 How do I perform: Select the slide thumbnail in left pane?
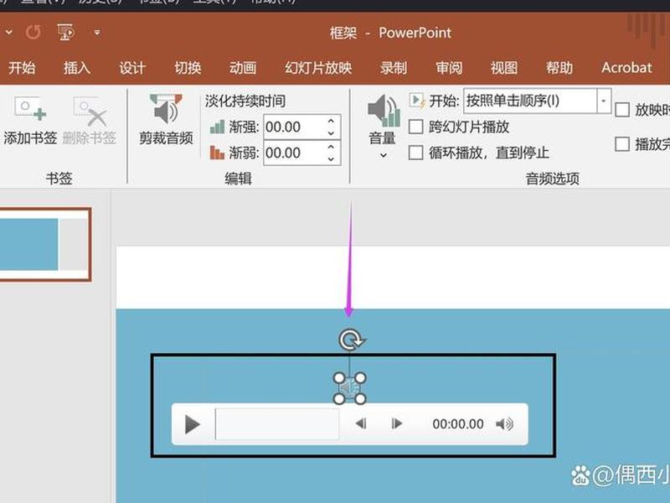coord(45,244)
